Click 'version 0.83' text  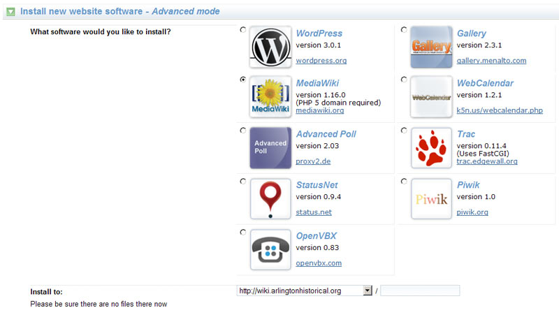click(317, 248)
